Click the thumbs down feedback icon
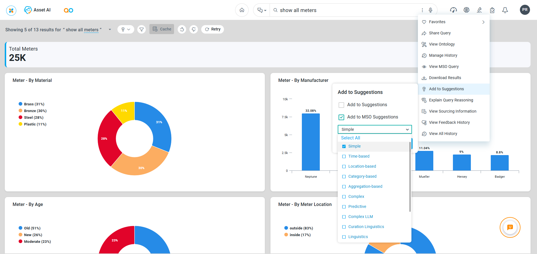 tap(194, 29)
